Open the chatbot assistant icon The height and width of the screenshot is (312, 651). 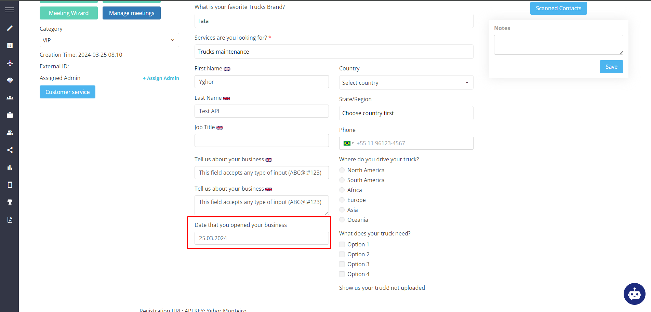tap(634, 294)
